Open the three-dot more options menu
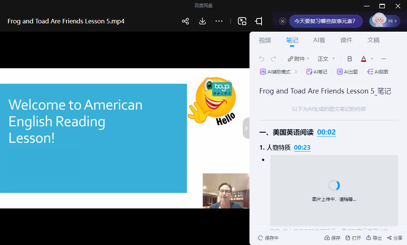Screen dimensions: 407x245 (x=219, y=21)
